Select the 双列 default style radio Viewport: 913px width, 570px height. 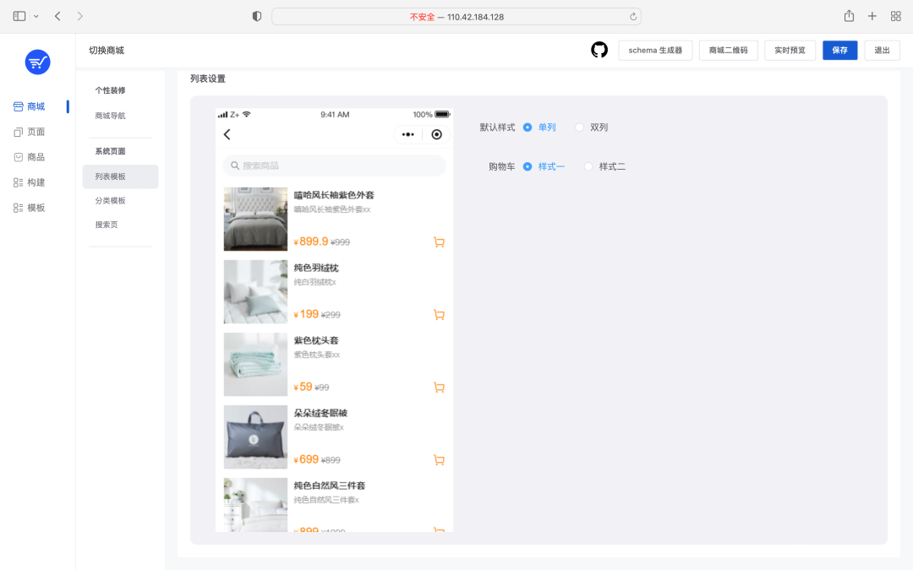click(x=579, y=128)
